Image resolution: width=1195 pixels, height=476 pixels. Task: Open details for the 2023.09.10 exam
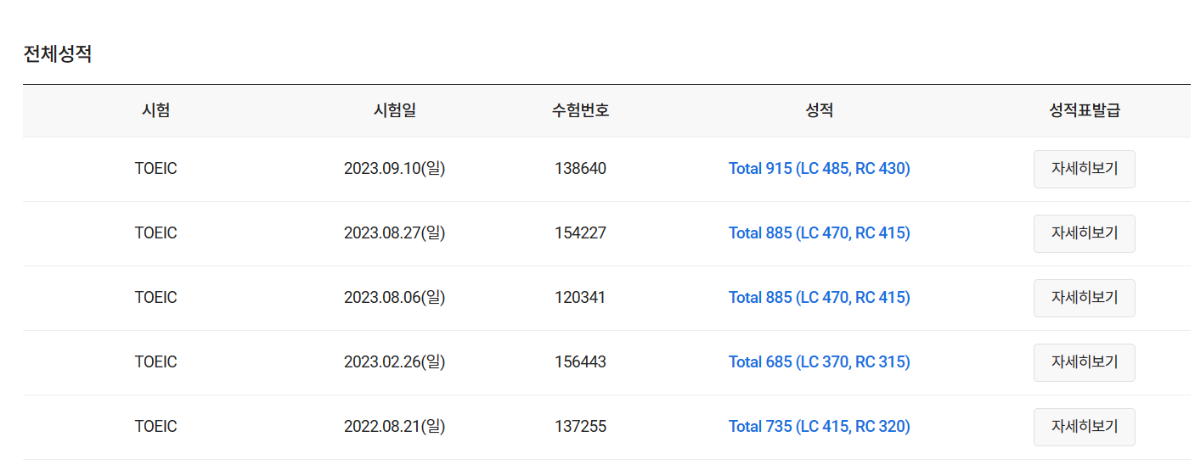(1084, 169)
